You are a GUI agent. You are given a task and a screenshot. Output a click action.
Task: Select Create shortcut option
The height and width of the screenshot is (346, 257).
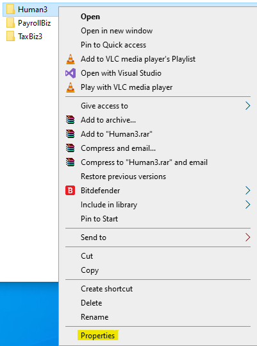(107, 289)
